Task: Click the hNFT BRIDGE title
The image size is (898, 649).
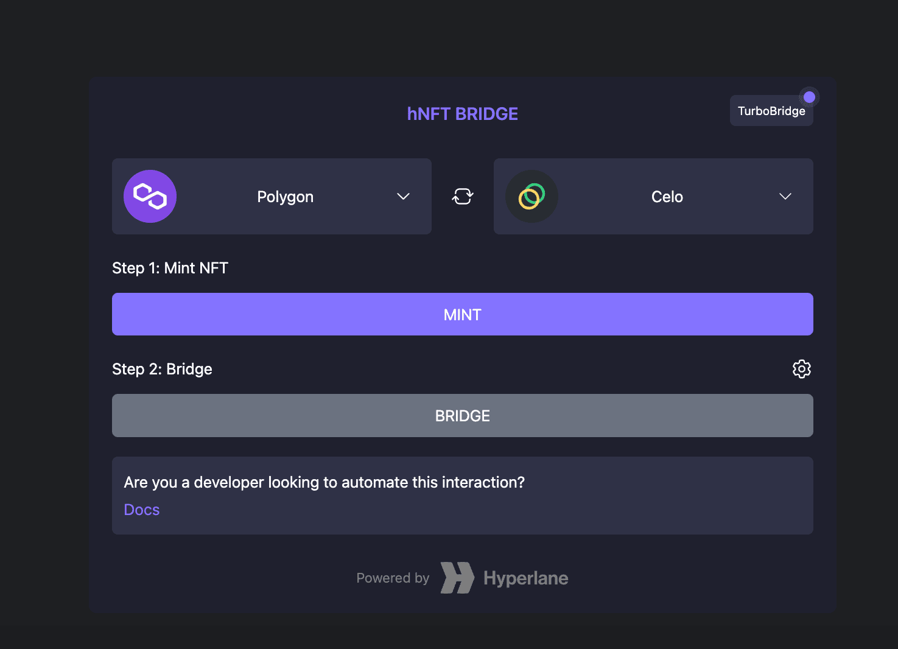Action: pyautogui.click(x=462, y=114)
